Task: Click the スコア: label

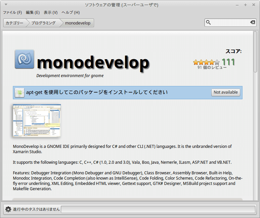Action: [234, 51]
